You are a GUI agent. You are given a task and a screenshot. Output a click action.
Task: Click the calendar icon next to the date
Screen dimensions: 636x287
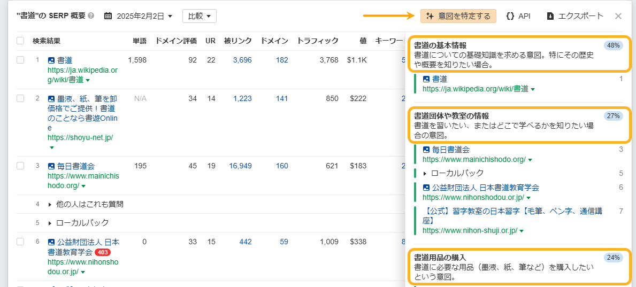[x=108, y=16]
